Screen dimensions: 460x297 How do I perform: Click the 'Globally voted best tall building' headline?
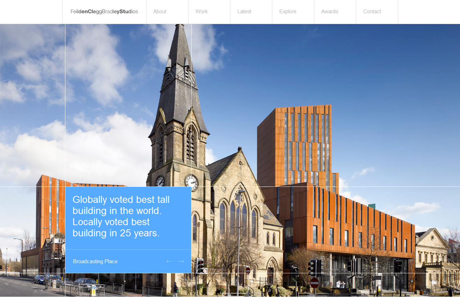pos(121,216)
